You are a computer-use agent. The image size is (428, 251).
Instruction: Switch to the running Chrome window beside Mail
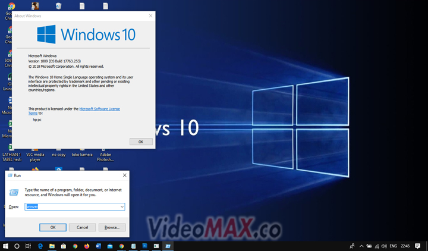[121, 246]
